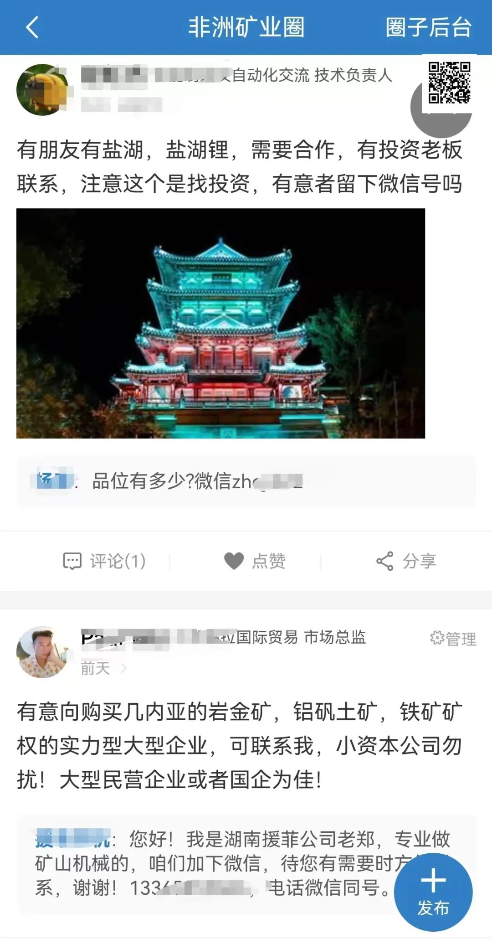Open post text about 盐湖锂 investment

click(x=240, y=167)
